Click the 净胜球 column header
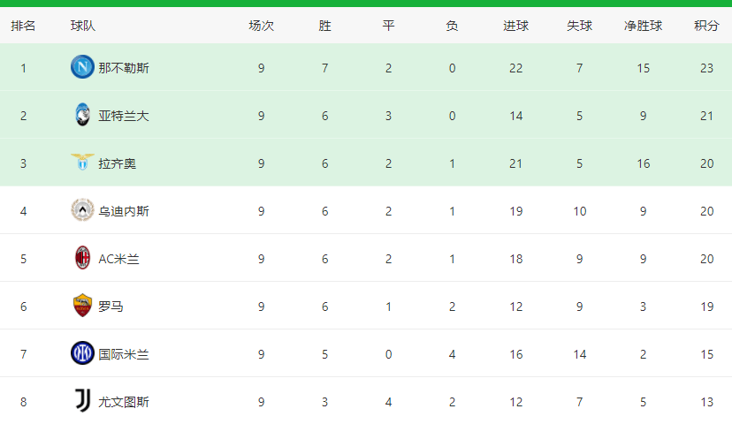This screenshot has height=424, width=732. tap(643, 26)
